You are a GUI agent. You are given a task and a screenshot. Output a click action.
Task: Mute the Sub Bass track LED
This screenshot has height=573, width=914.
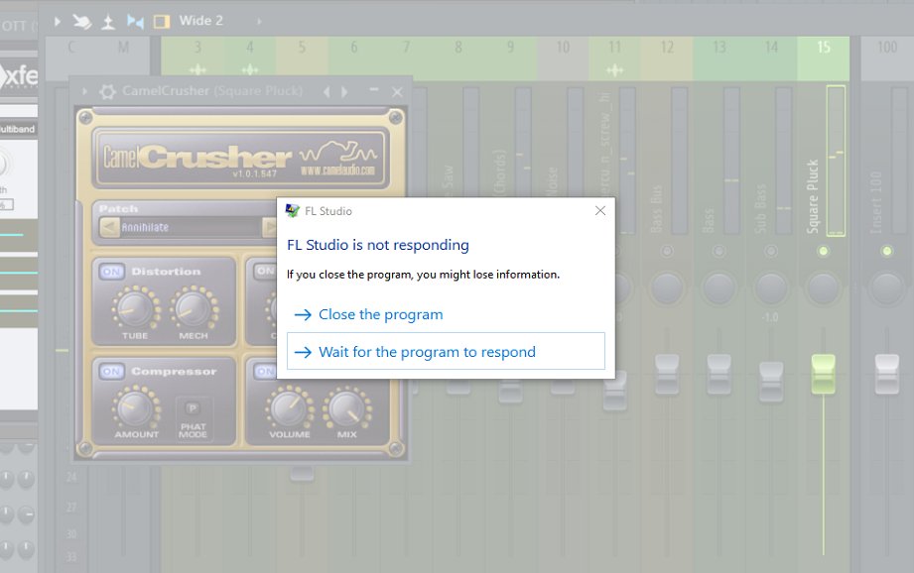[771, 251]
